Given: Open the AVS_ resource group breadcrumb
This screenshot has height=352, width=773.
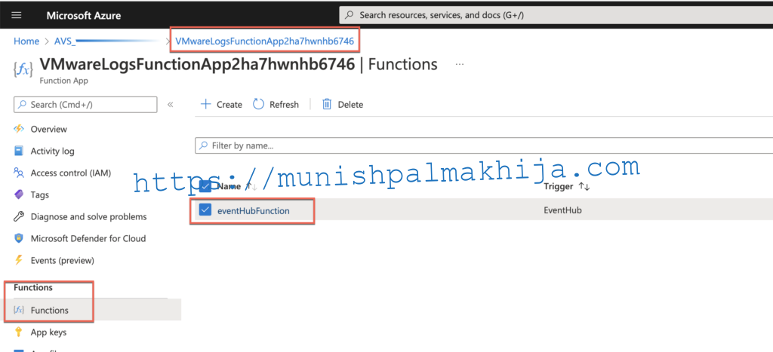Looking at the screenshot, I should pos(65,41).
